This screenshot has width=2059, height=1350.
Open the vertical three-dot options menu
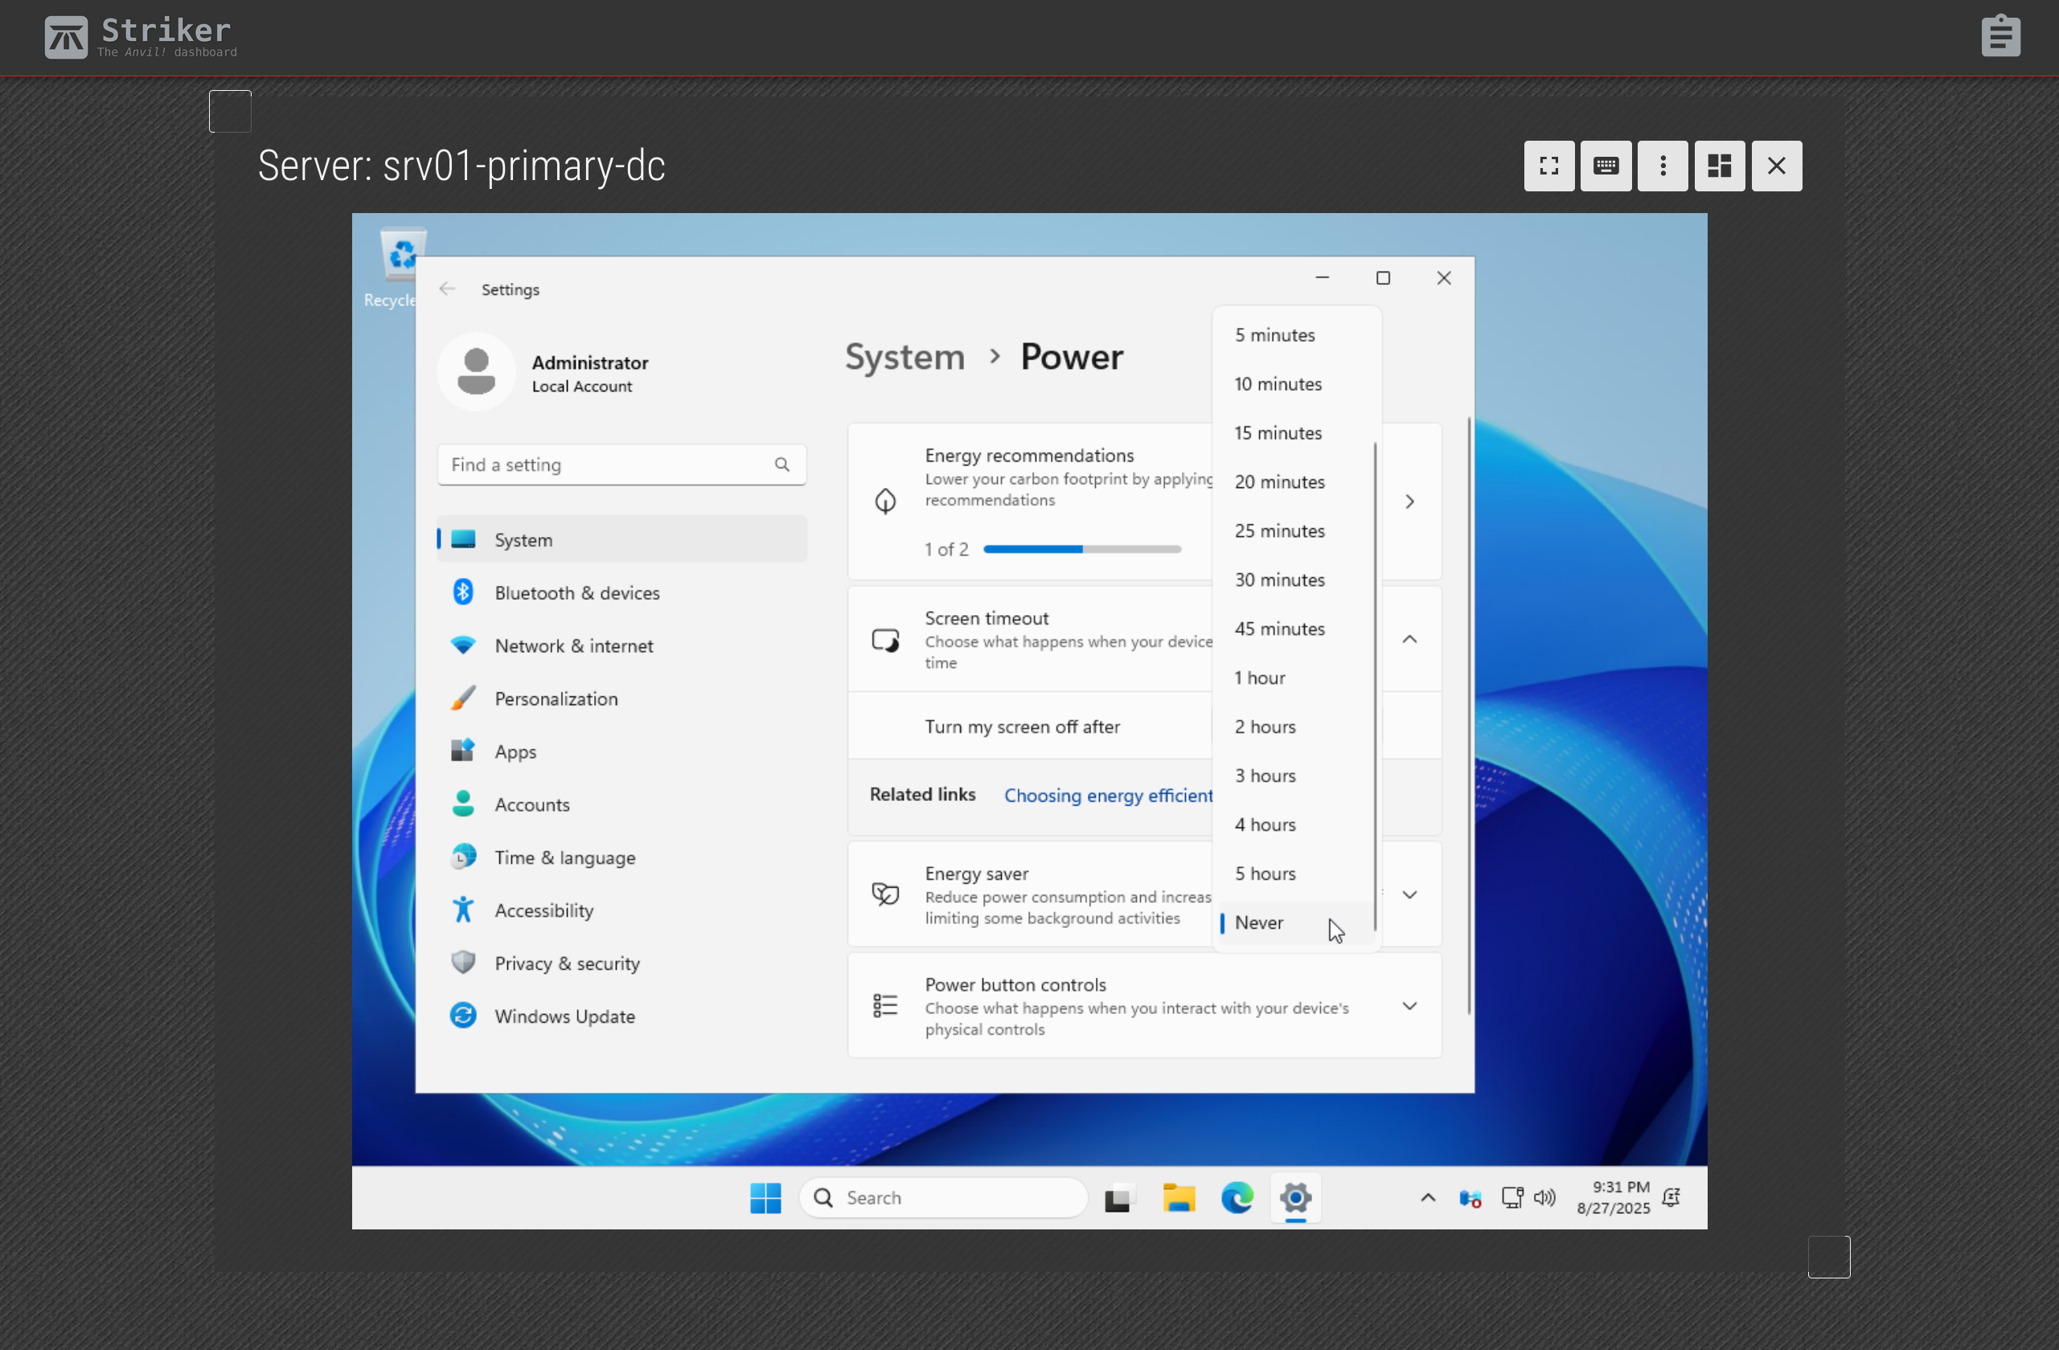tap(1662, 166)
